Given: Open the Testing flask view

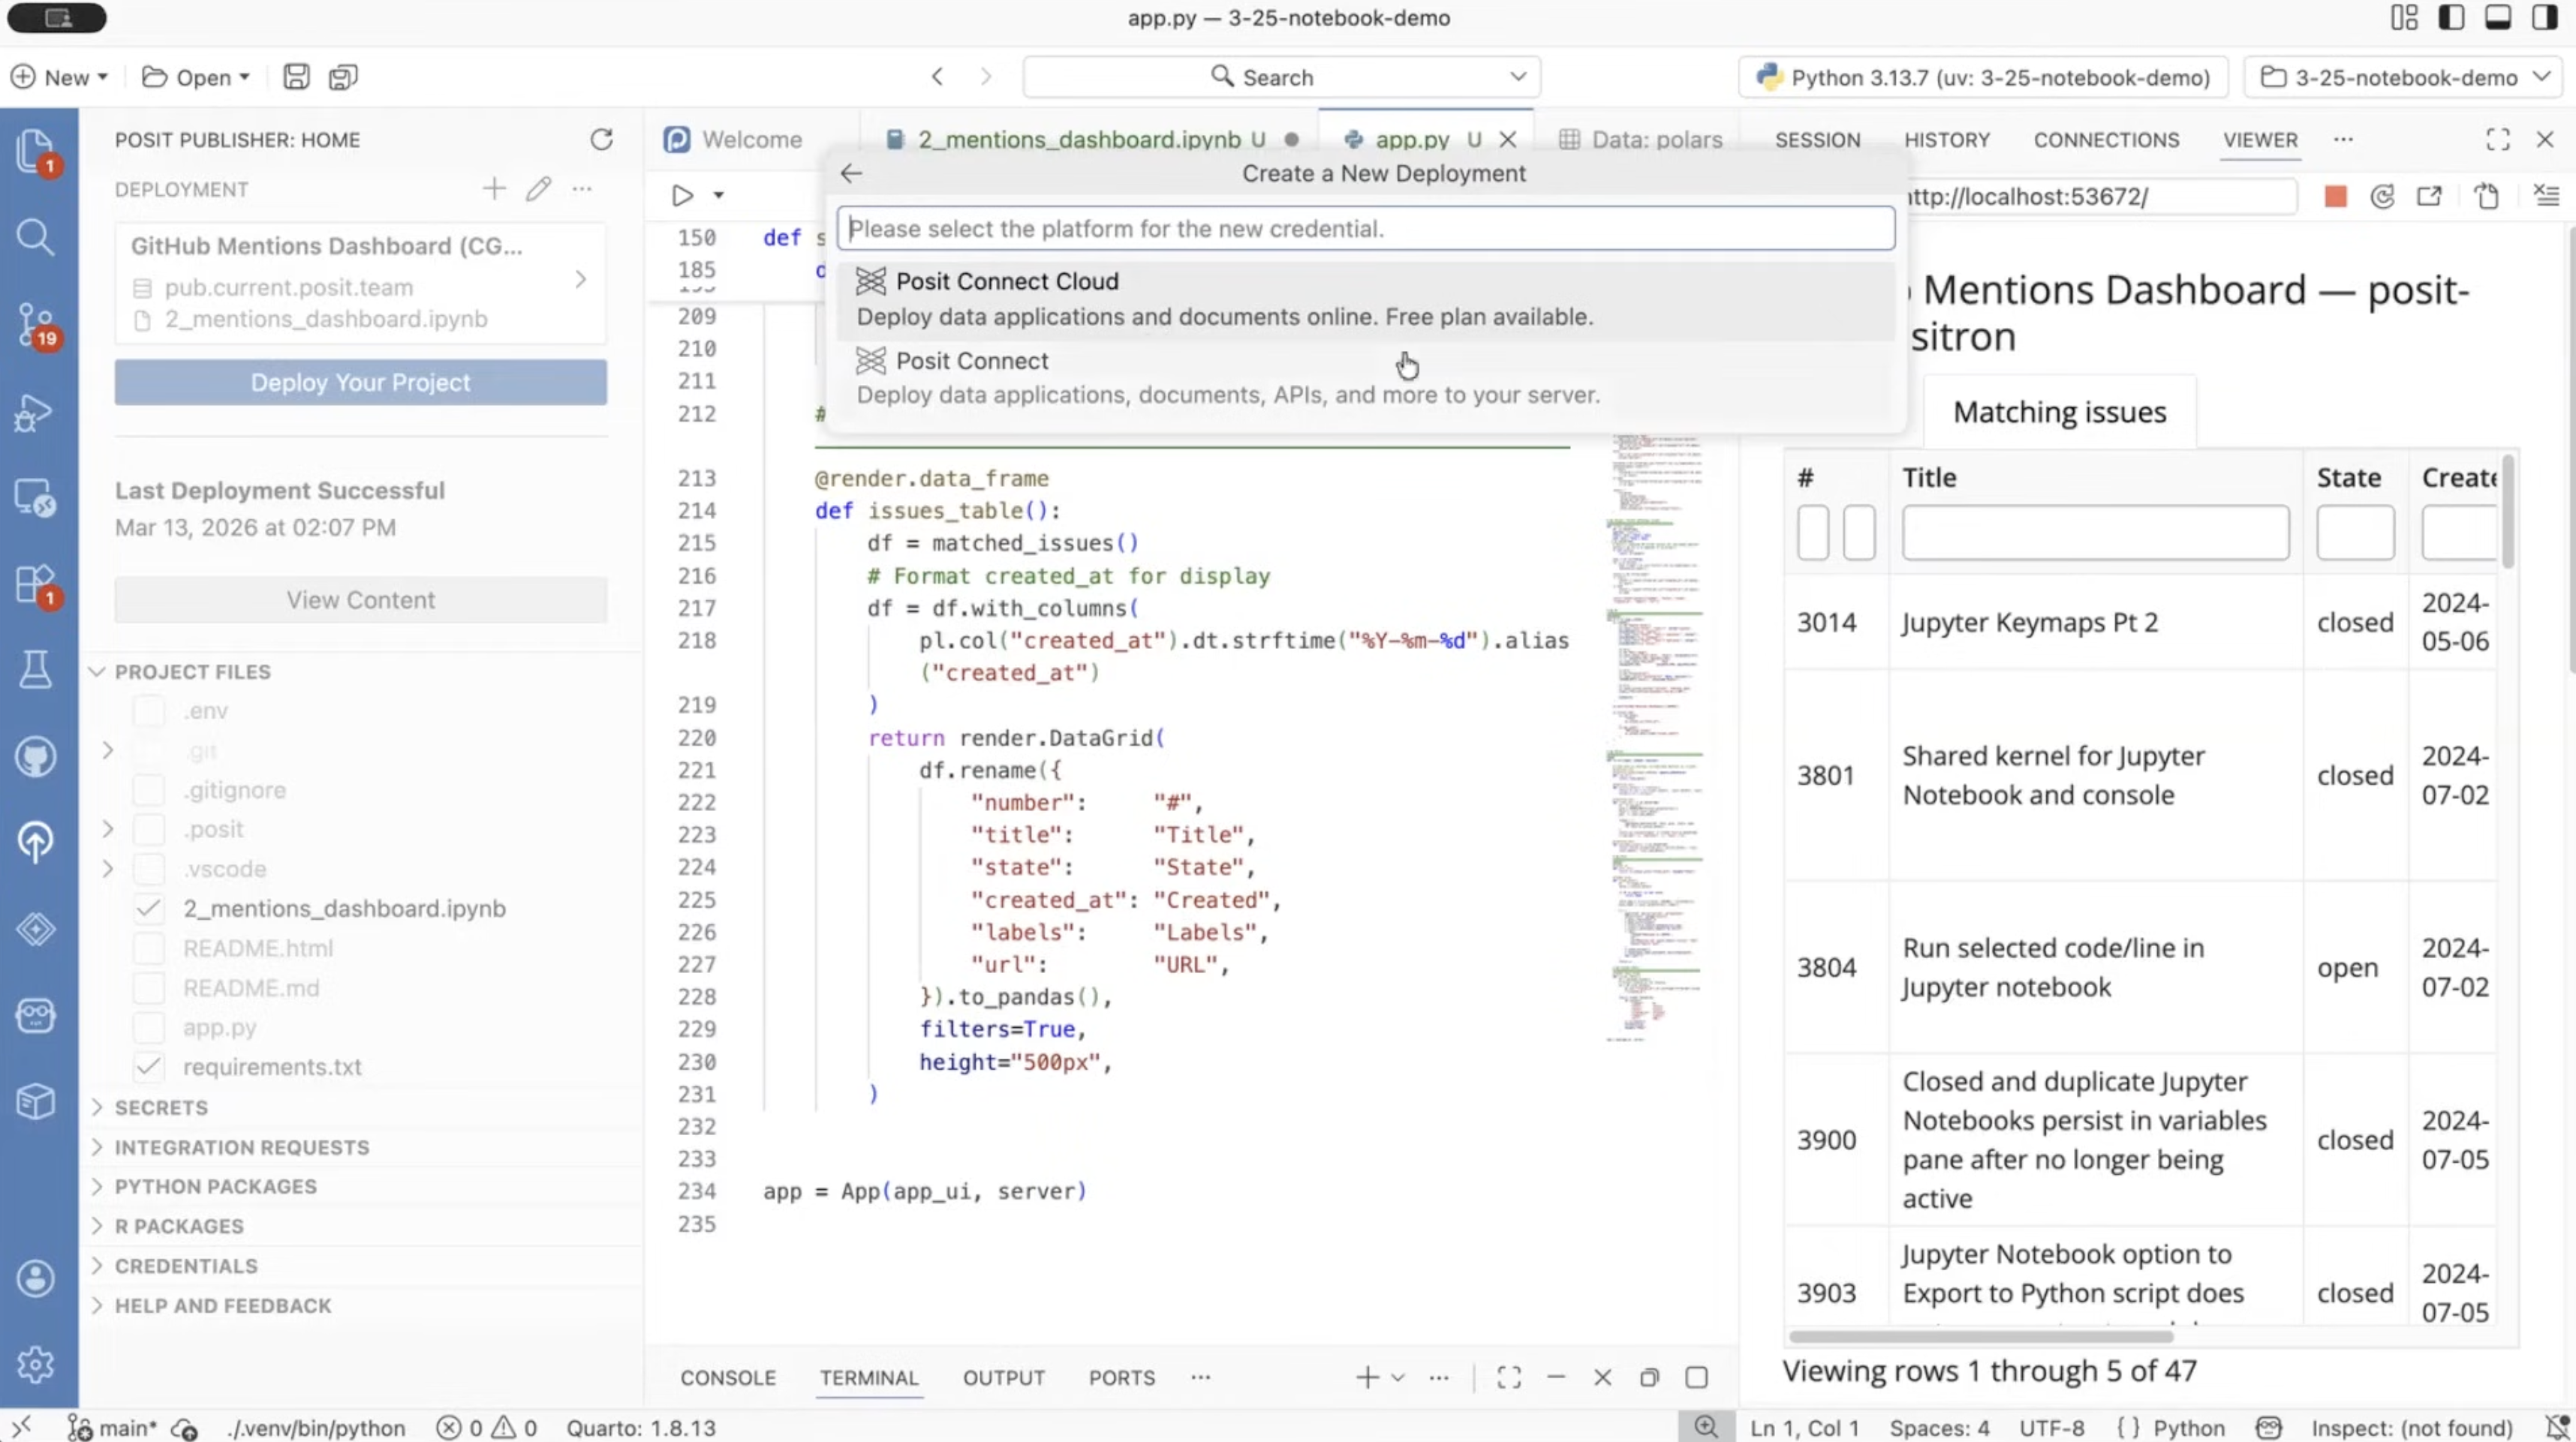Looking at the screenshot, I should pos(36,669).
